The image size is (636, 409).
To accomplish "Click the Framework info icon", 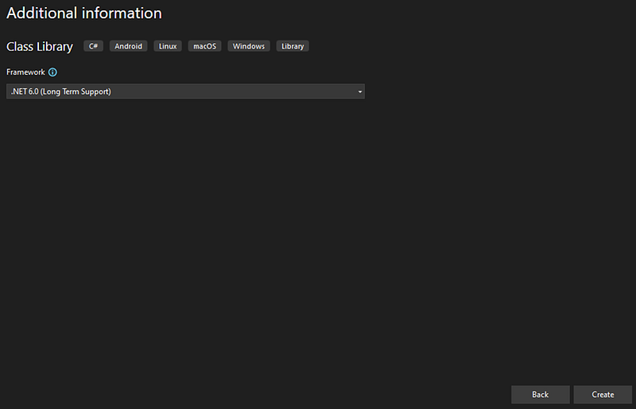I will tap(52, 72).
